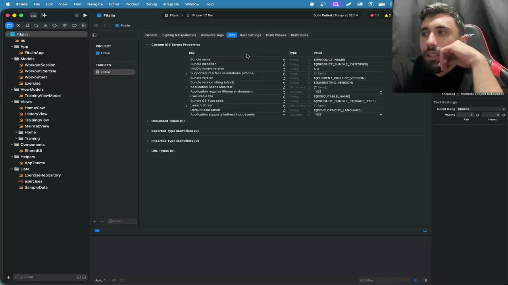Open TrainingViewModel file in navigator

tap(42, 95)
